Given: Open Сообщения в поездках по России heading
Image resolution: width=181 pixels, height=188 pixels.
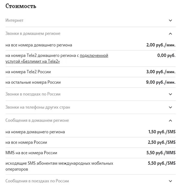Looking at the screenshot, I should [37, 181].
